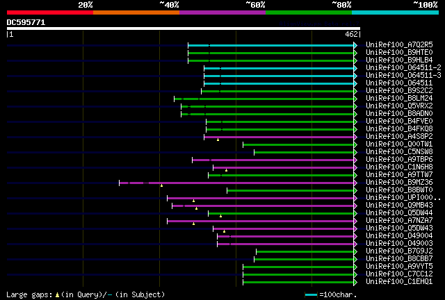The image size is (445, 300).
Task: Click the UniRef100_A7NZA7 label
Action: click(x=399, y=221)
